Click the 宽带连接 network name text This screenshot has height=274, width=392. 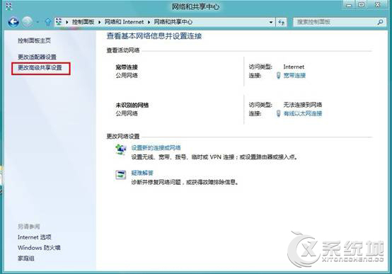coord(127,67)
